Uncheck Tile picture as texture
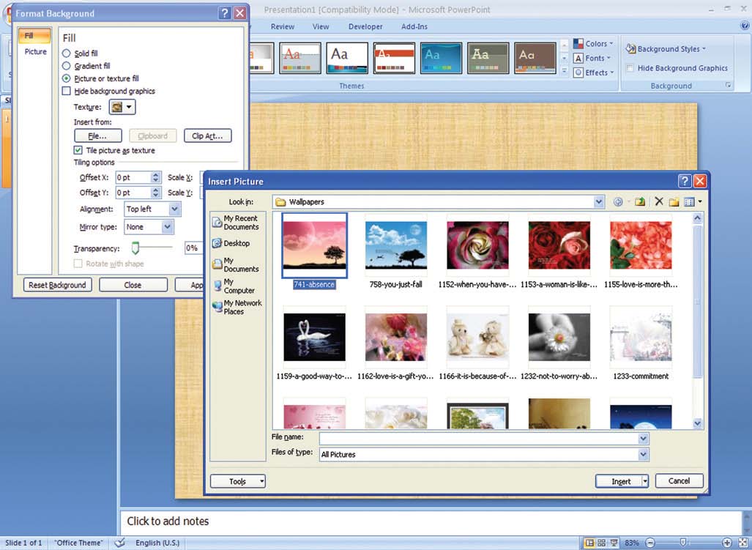752x550 pixels. click(x=78, y=150)
